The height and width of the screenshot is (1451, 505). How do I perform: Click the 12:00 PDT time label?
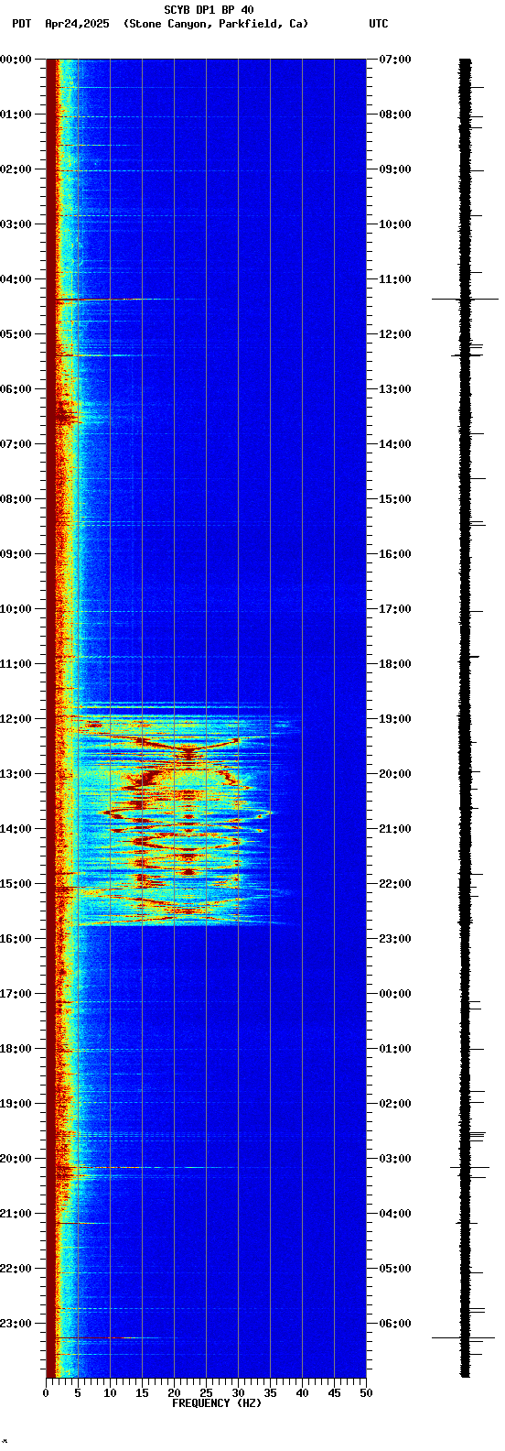pos(16,719)
